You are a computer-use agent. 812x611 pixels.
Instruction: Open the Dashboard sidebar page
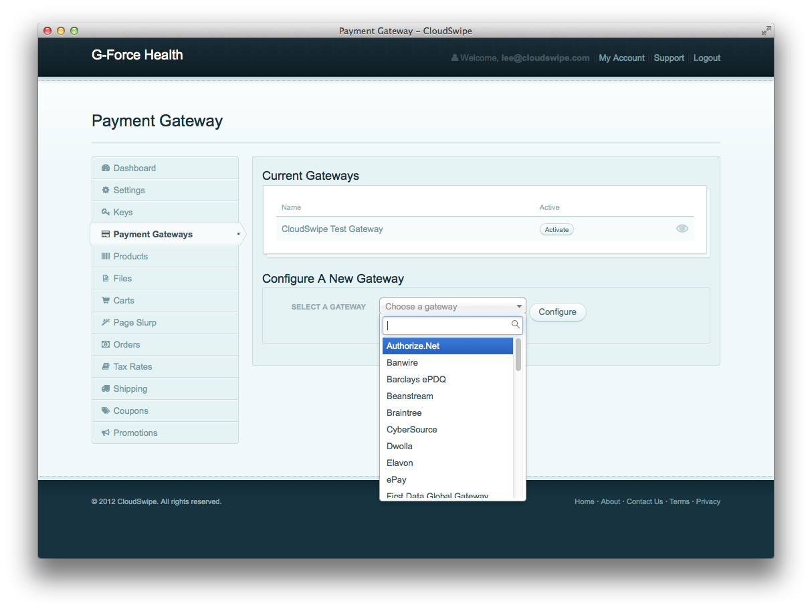pyautogui.click(x=165, y=168)
